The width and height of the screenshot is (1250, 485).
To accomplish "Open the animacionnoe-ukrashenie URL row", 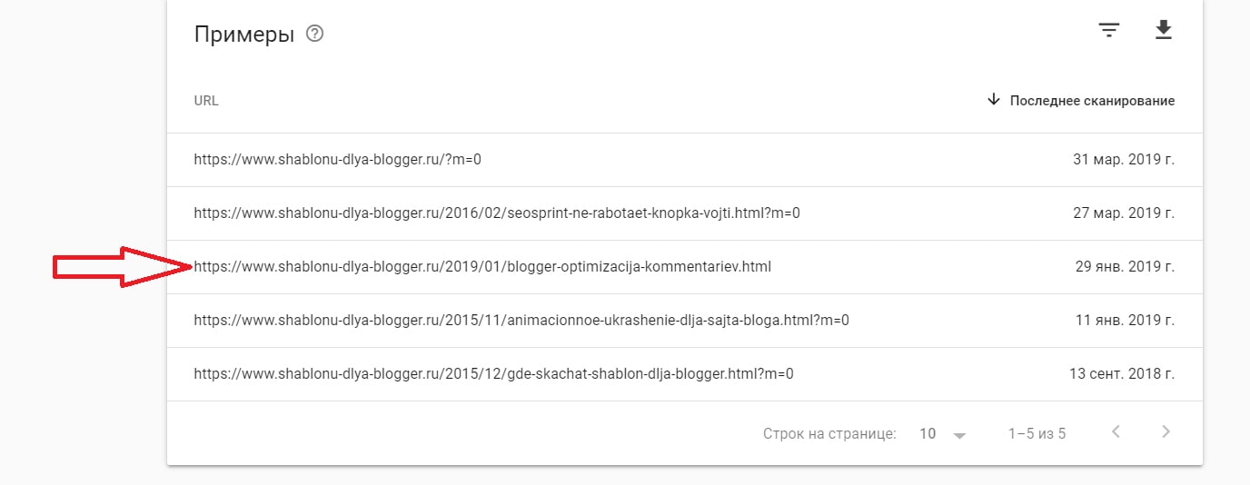I will [x=685, y=321].
